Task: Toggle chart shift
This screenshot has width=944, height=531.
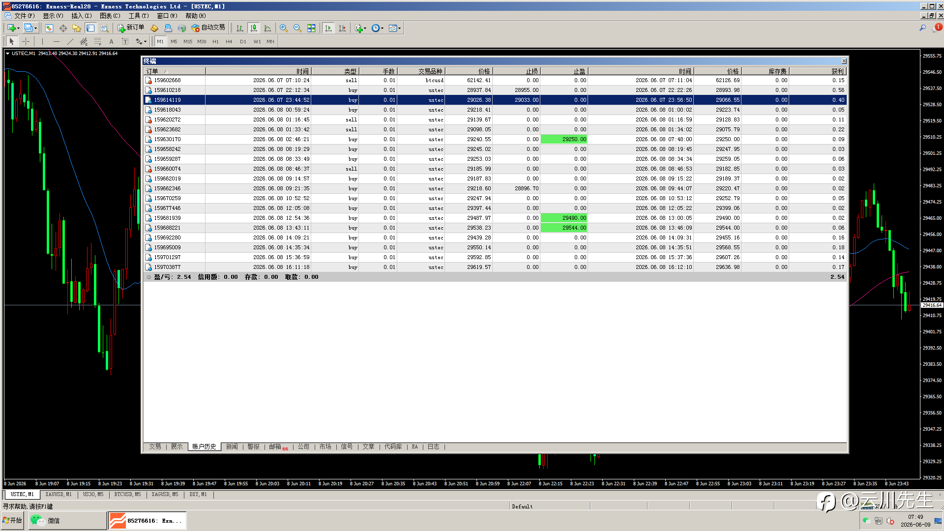Action: pyautogui.click(x=342, y=28)
